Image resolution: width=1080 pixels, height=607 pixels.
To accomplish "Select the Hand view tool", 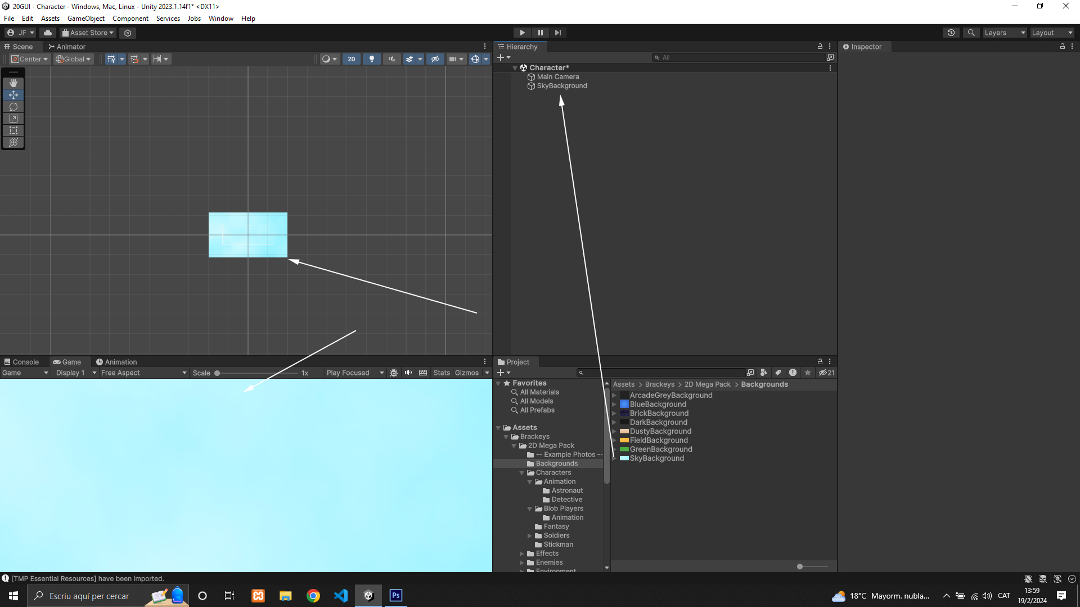I will pos(13,83).
